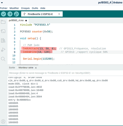
Task: Start debugging with the Debug toolbar button
Action: tap(16, 14)
